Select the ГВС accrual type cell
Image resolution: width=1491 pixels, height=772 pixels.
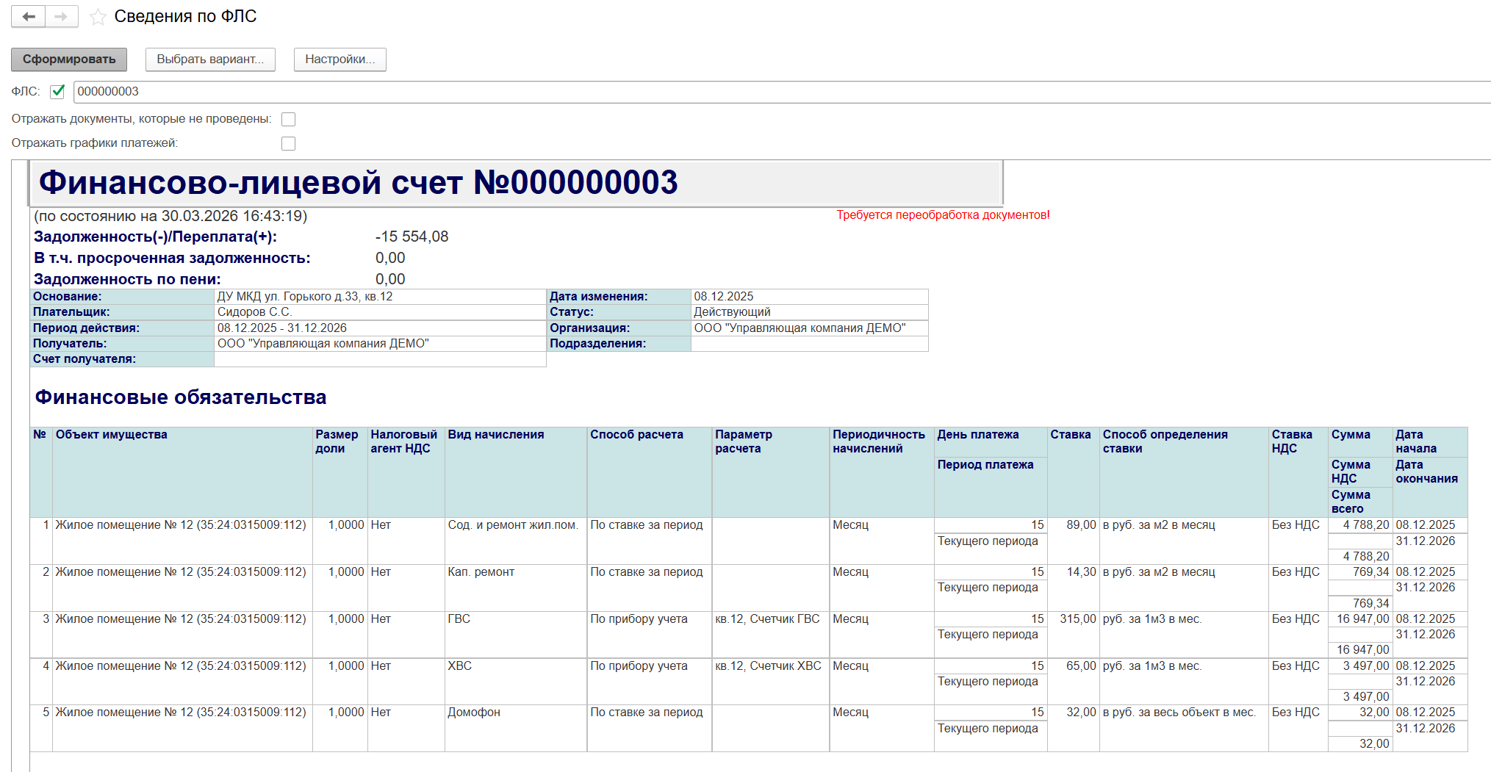516,635
